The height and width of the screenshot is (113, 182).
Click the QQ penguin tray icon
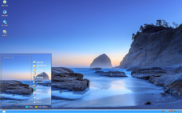tap(170, 111)
